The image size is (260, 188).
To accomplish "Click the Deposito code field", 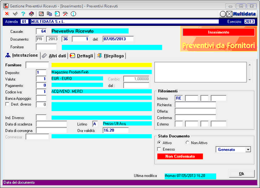I will point(41,72).
